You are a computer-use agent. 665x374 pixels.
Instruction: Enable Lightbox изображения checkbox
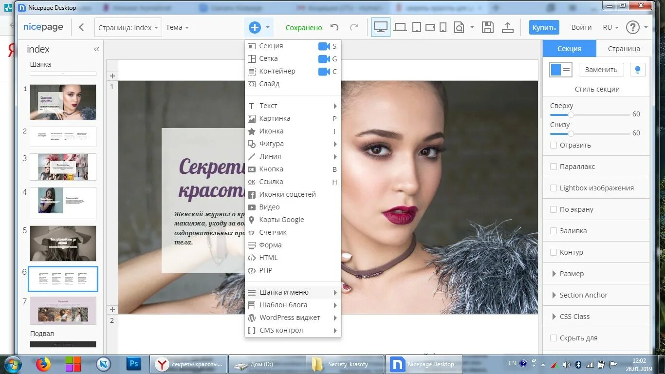(554, 188)
